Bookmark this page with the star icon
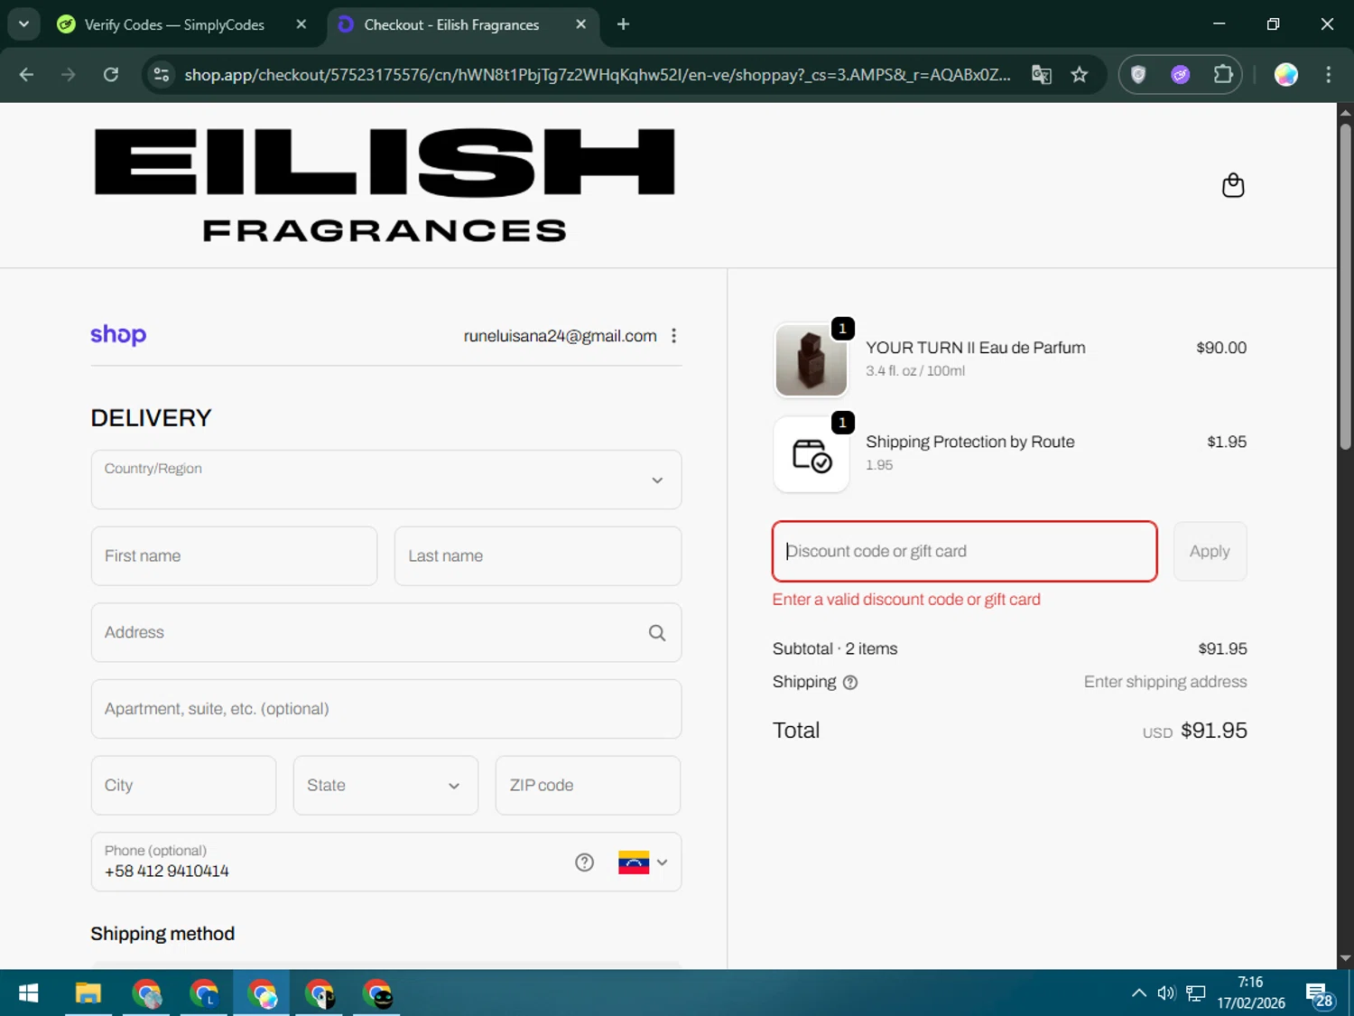This screenshot has height=1016, width=1354. [x=1080, y=75]
